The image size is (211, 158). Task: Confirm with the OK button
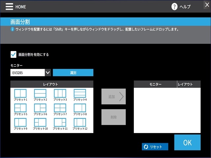(188, 143)
